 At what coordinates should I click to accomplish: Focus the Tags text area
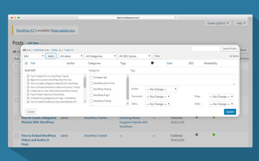(183, 80)
